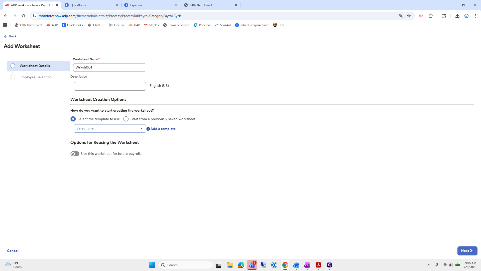This screenshot has height=271, width=481.
Task: Open the Staples bookmark
Action: (x=151, y=25)
